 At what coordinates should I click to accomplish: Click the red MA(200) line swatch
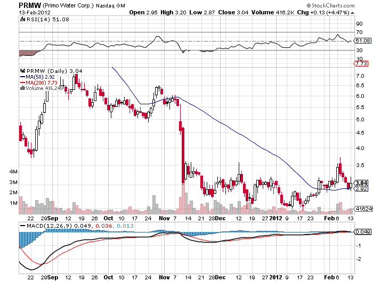click(22, 82)
